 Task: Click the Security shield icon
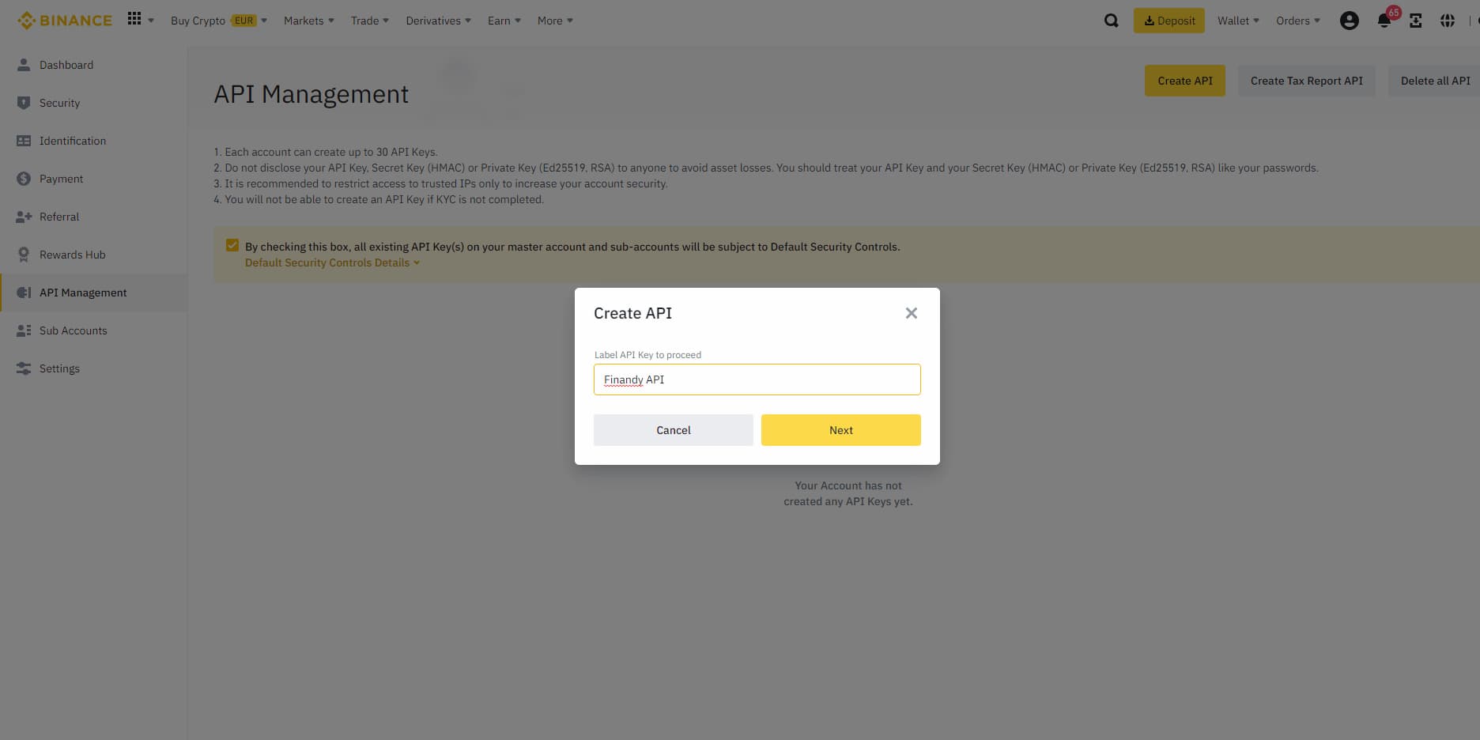pos(24,103)
